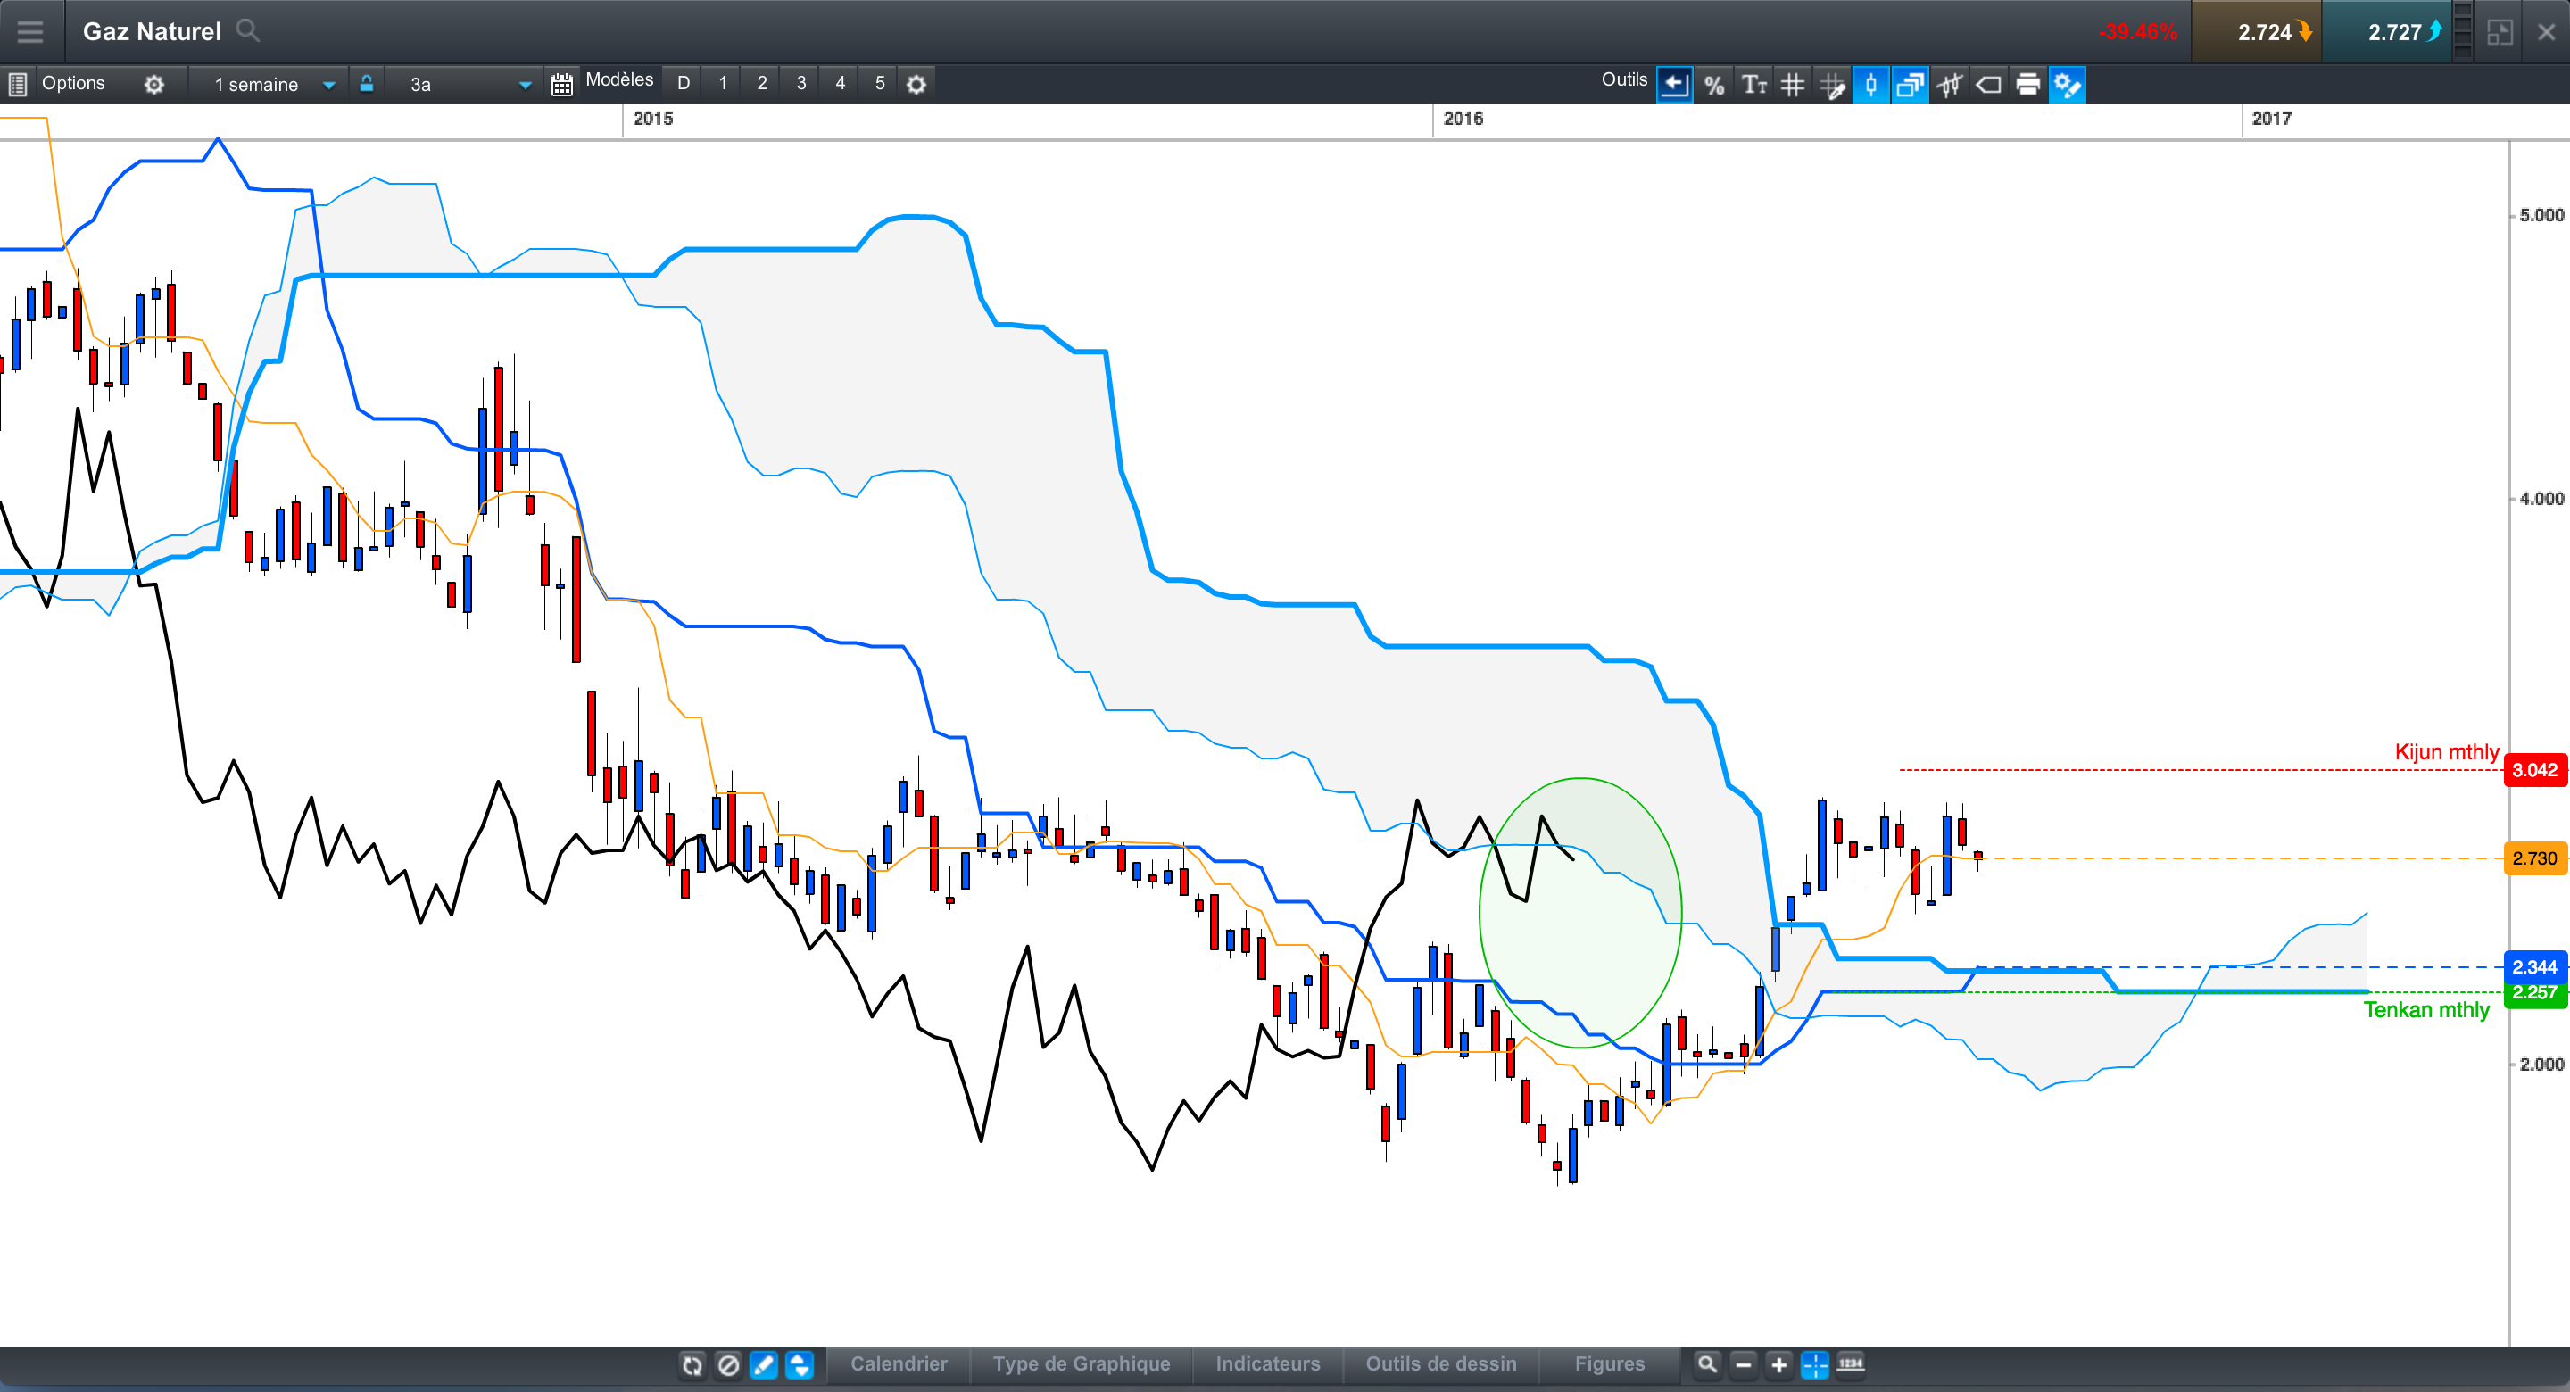Open the Indicateurs tab
The width and height of the screenshot is (2570, 1392).
1267,1363
